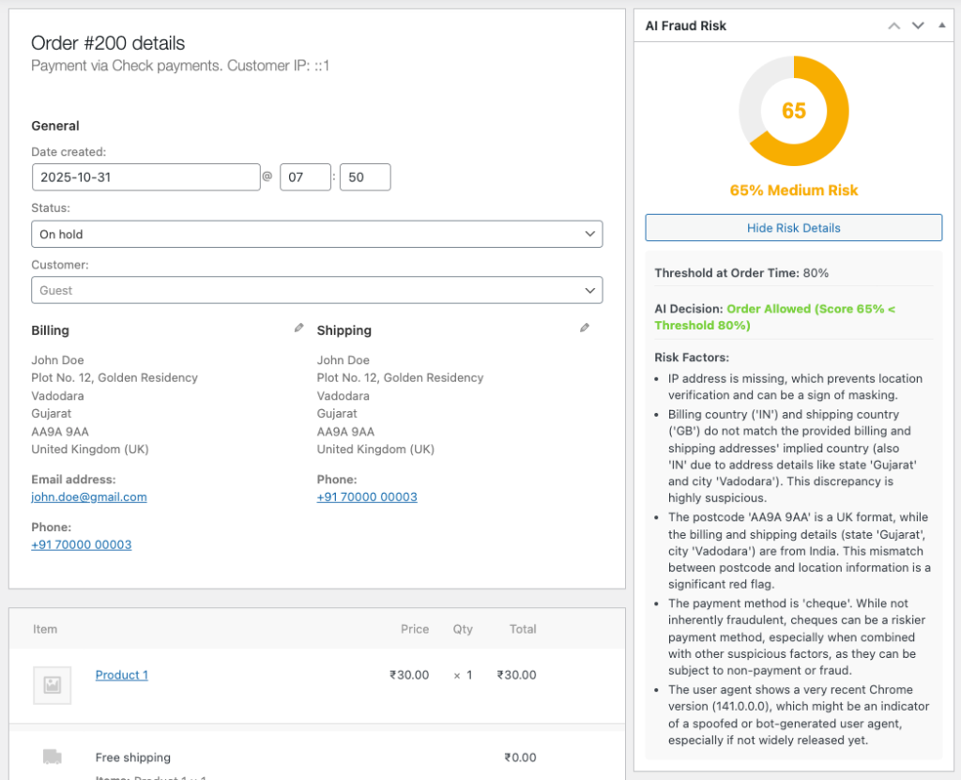Click the 65% Medium Risk label

click(x=794, y=191)
